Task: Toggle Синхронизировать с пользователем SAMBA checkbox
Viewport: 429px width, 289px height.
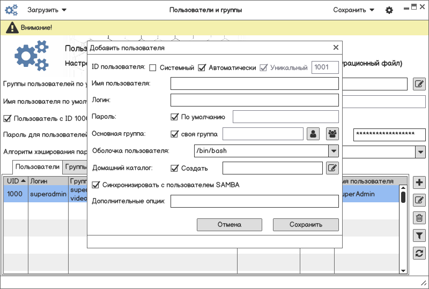Action: click(95, 185)
